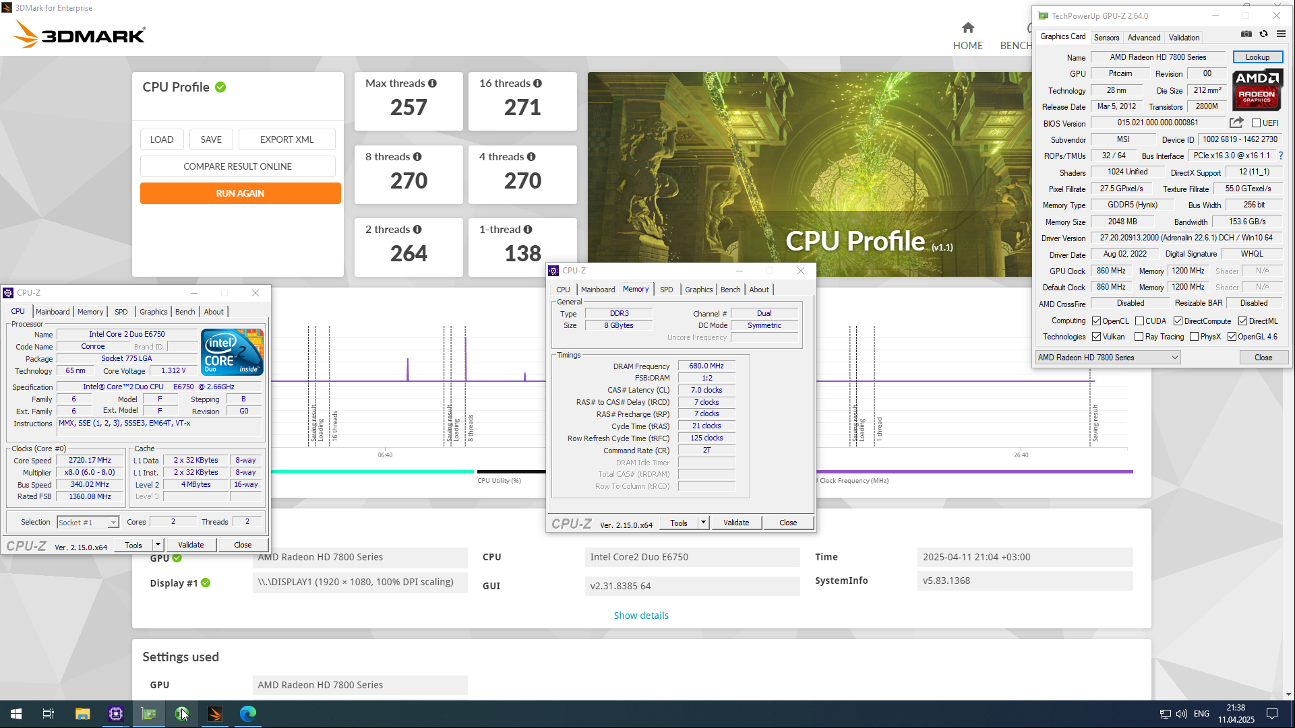Toggle the Ray Tracing checkbox

tap(1139, 337)
